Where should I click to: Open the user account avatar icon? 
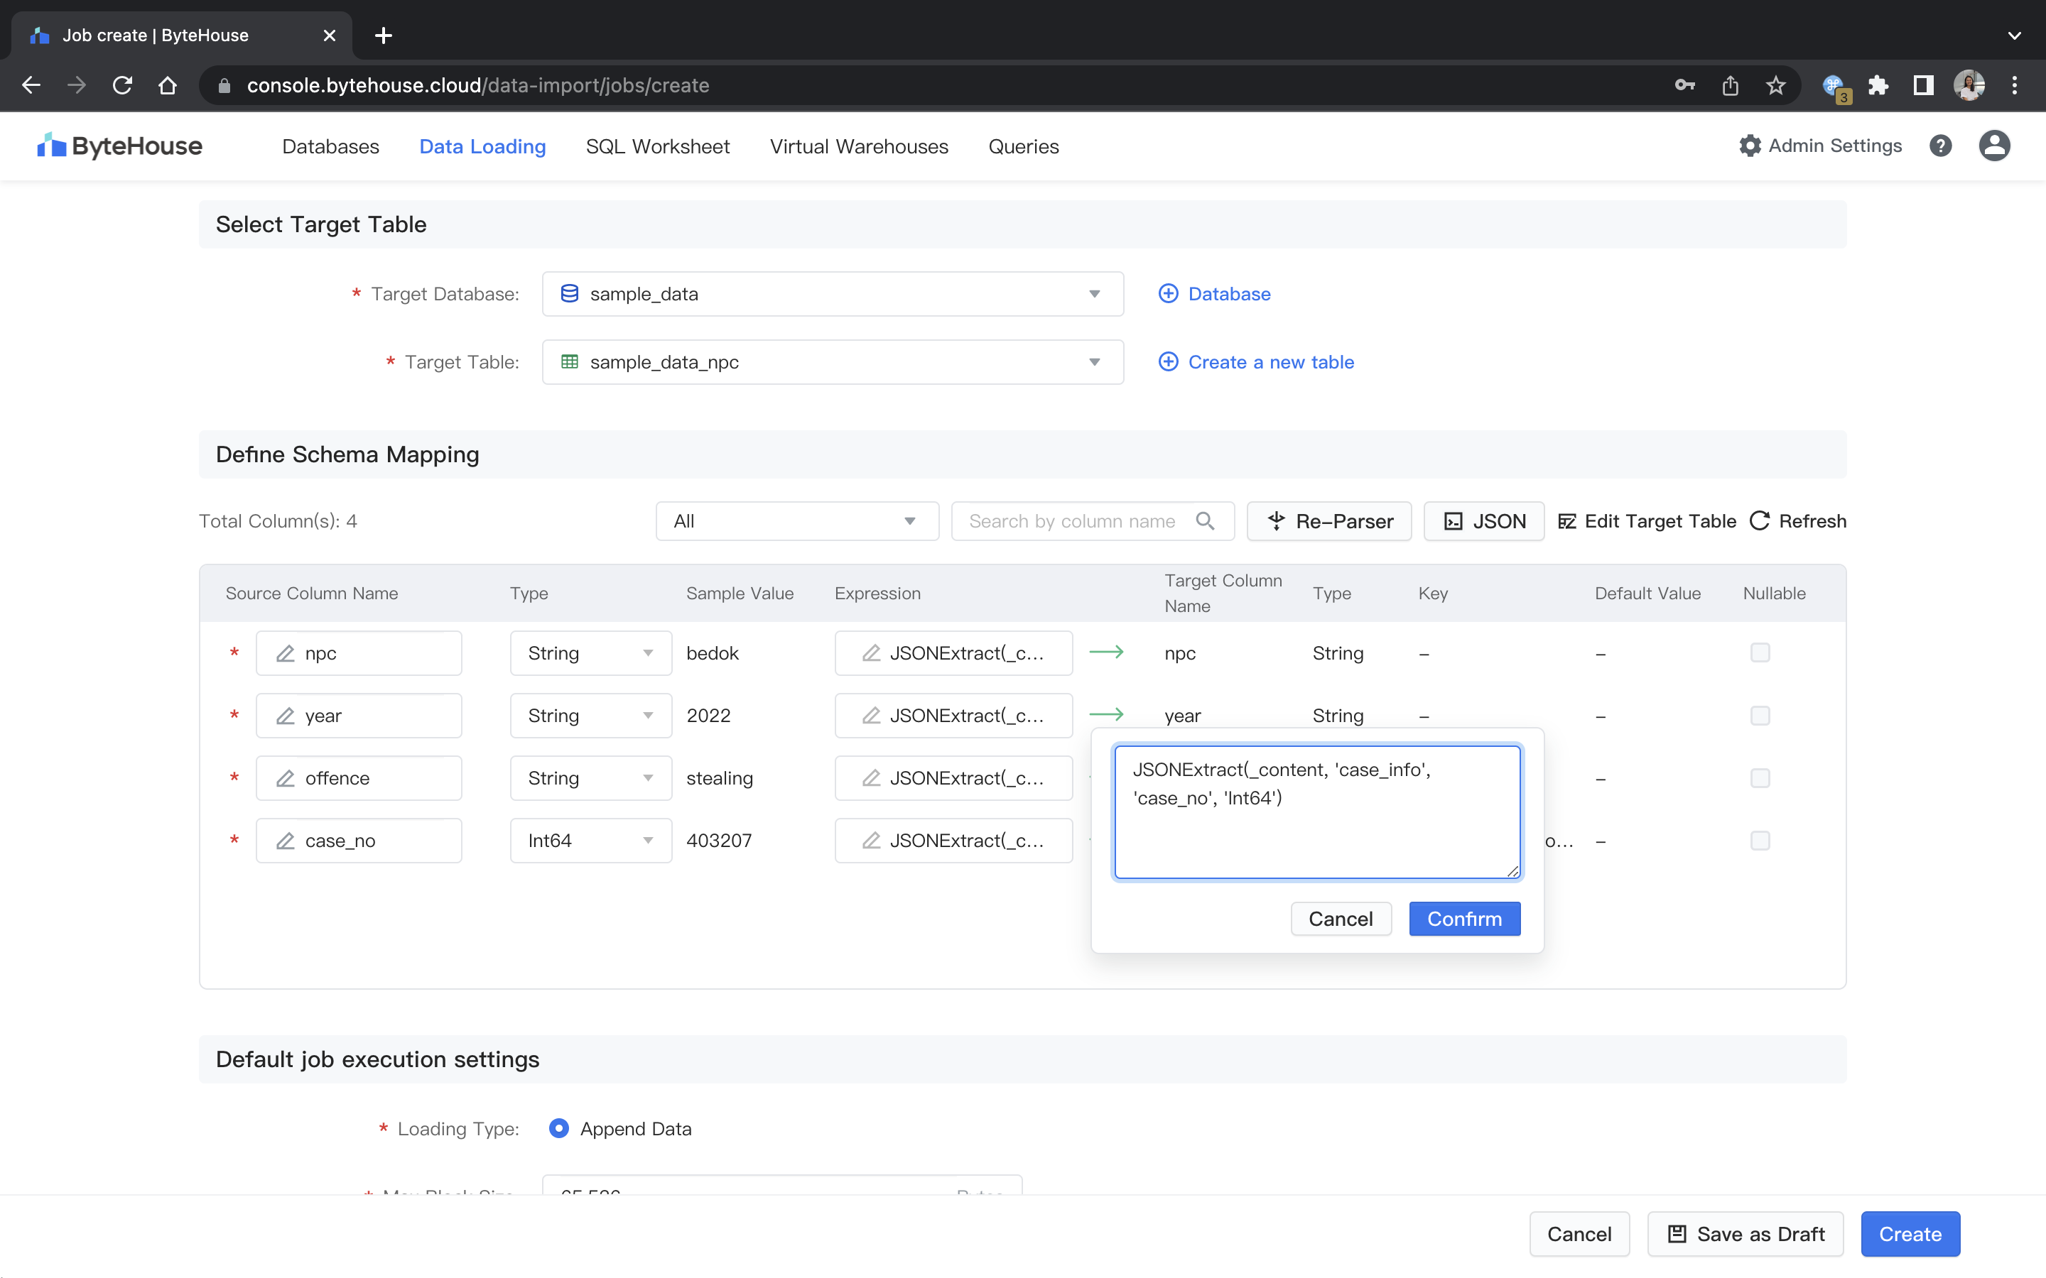(x=1993, y=146)
